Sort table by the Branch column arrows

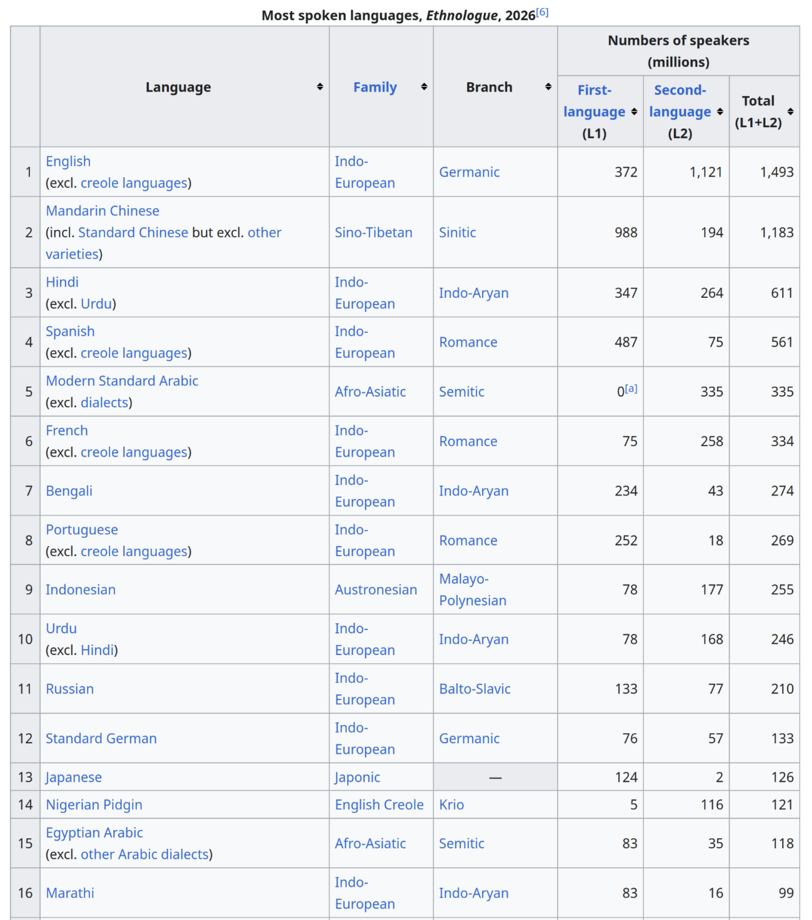coord(548,87)
